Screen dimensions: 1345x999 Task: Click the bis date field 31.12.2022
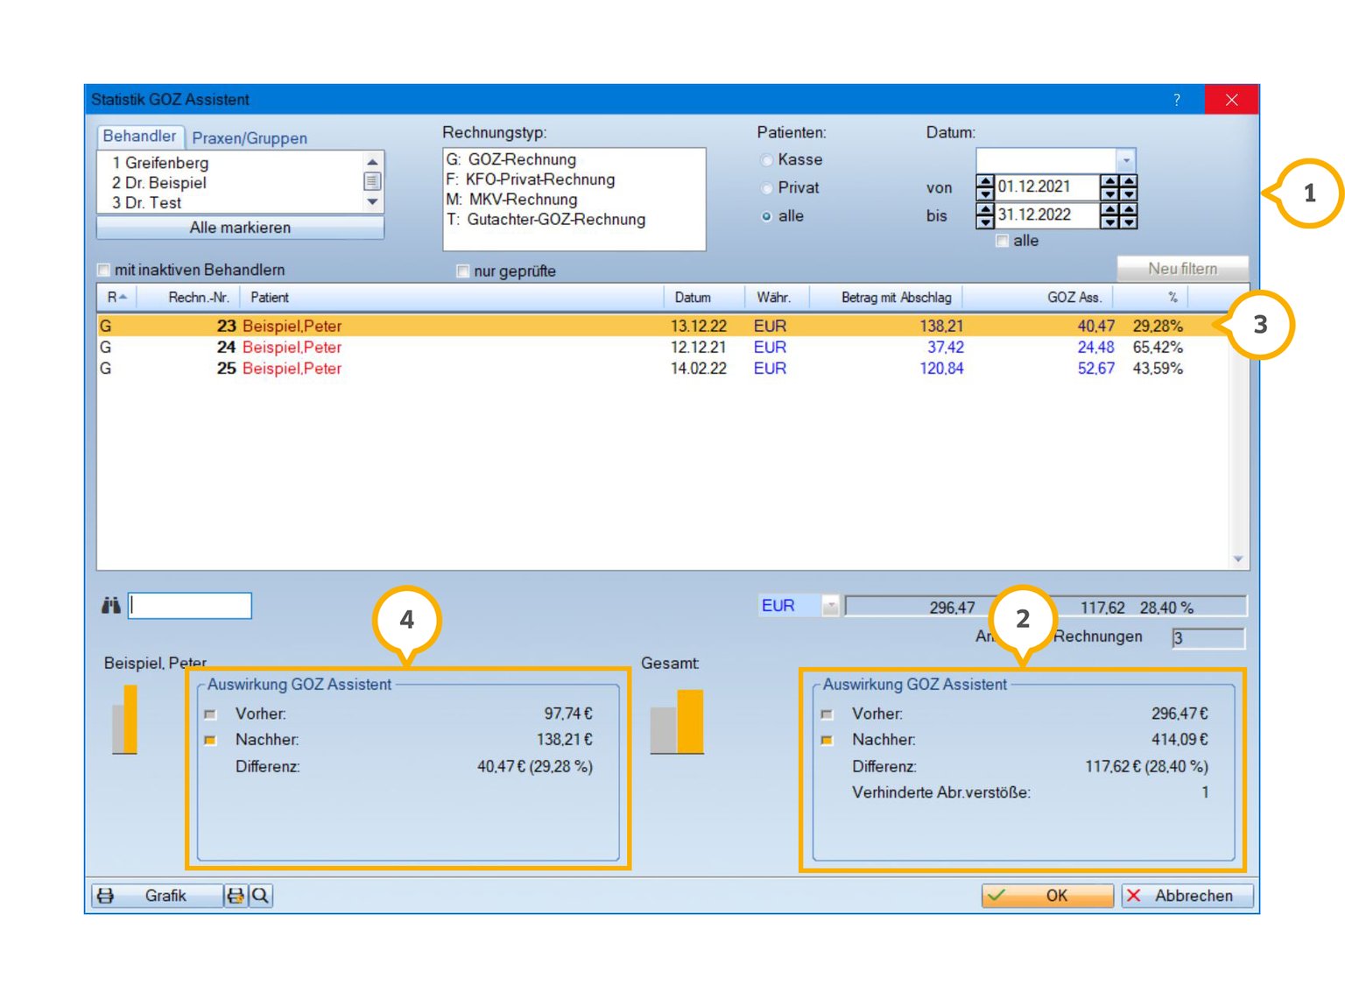1046,215
